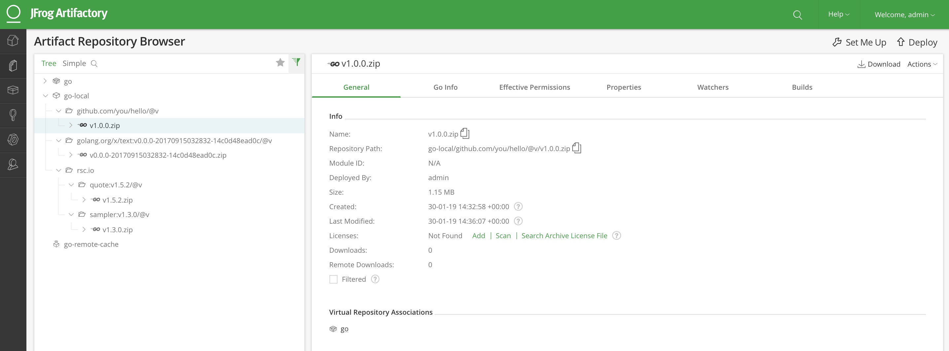Click the Download button
This screenshot has width=949, height=351.
pyautogui.click(x=879, y=64)
